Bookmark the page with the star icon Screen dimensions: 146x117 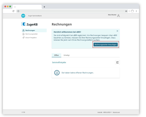point(126,11)
